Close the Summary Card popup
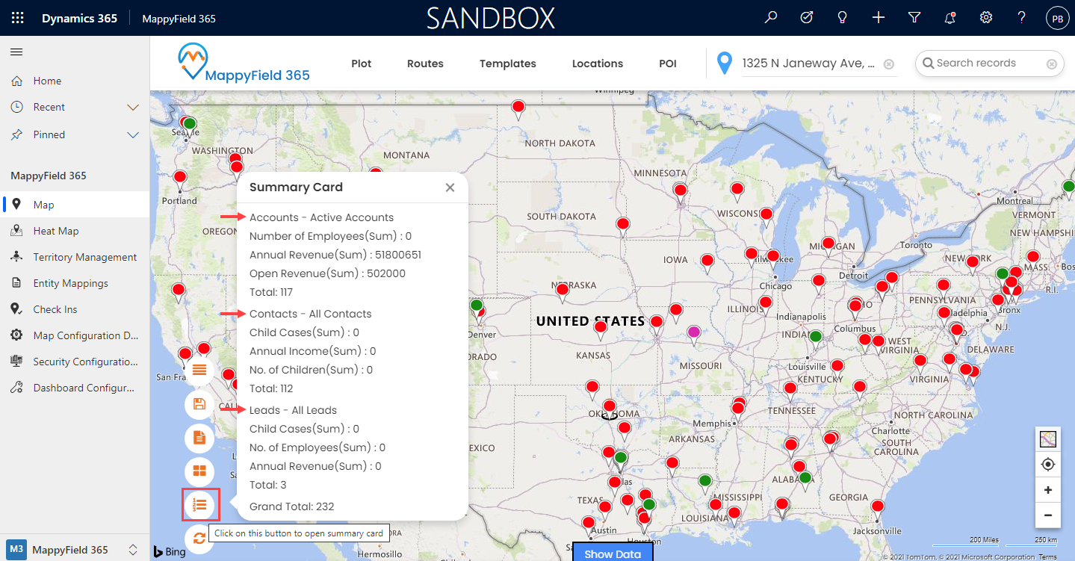 [x=450, y=187]
